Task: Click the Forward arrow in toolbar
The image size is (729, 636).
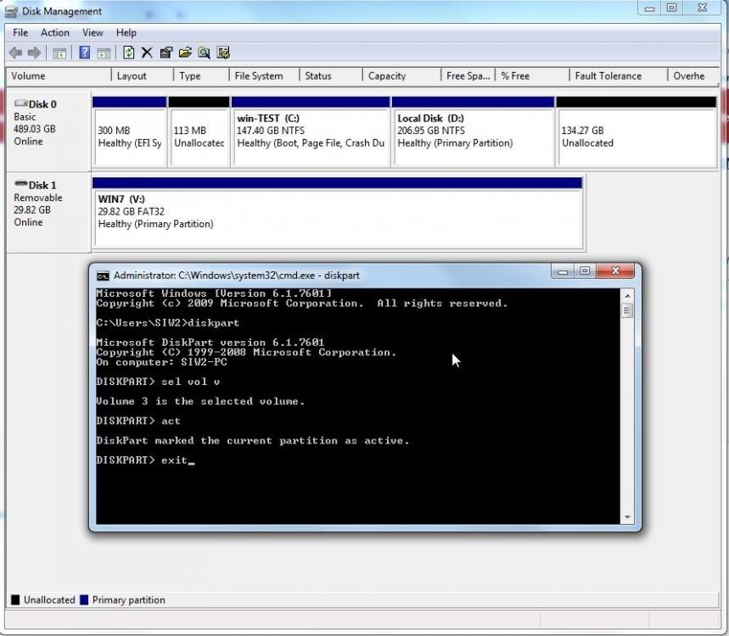Action: click(x=34, y=53)
